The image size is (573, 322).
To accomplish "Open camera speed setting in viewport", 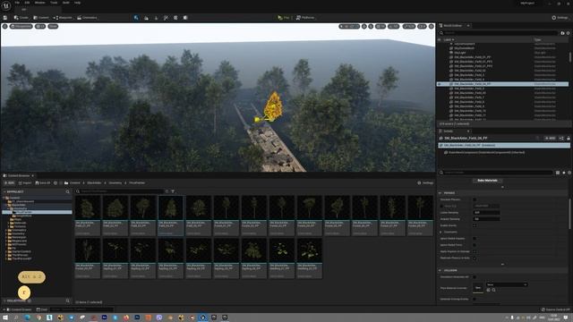I will [x=422, y=26].
